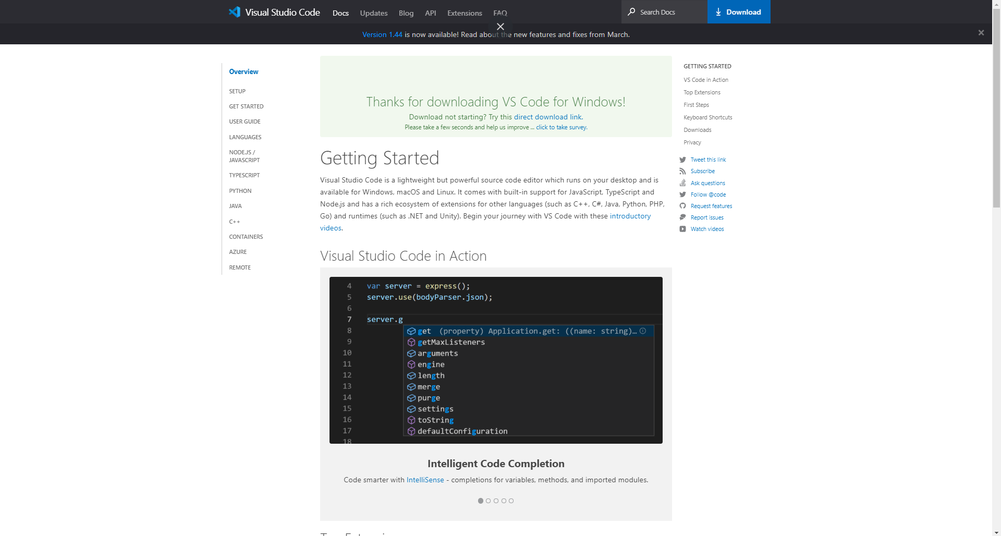The width and height of the screenshot is (1001, 536).
Task: Click the Twitter bird icon beside Tweet this link
Action: tap(682, 160)
